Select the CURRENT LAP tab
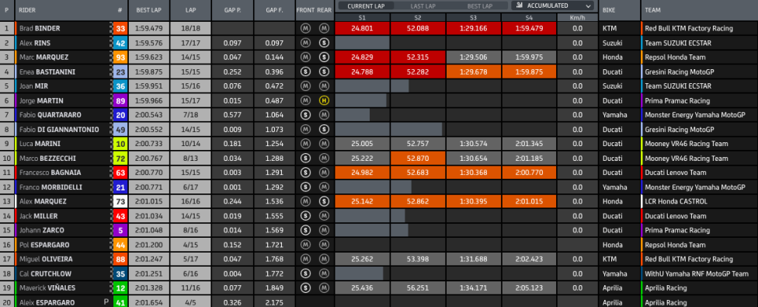758x307 pixels. (x=366, y=5)
